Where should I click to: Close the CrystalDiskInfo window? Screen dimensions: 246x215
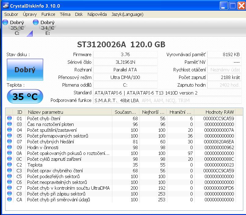[x=242, y=6]
